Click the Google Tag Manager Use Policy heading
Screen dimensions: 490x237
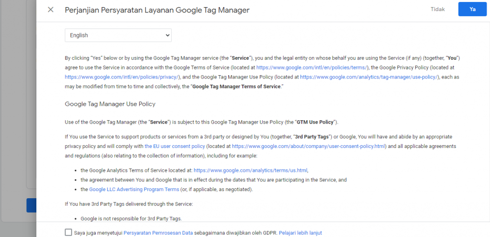[110, 104]
